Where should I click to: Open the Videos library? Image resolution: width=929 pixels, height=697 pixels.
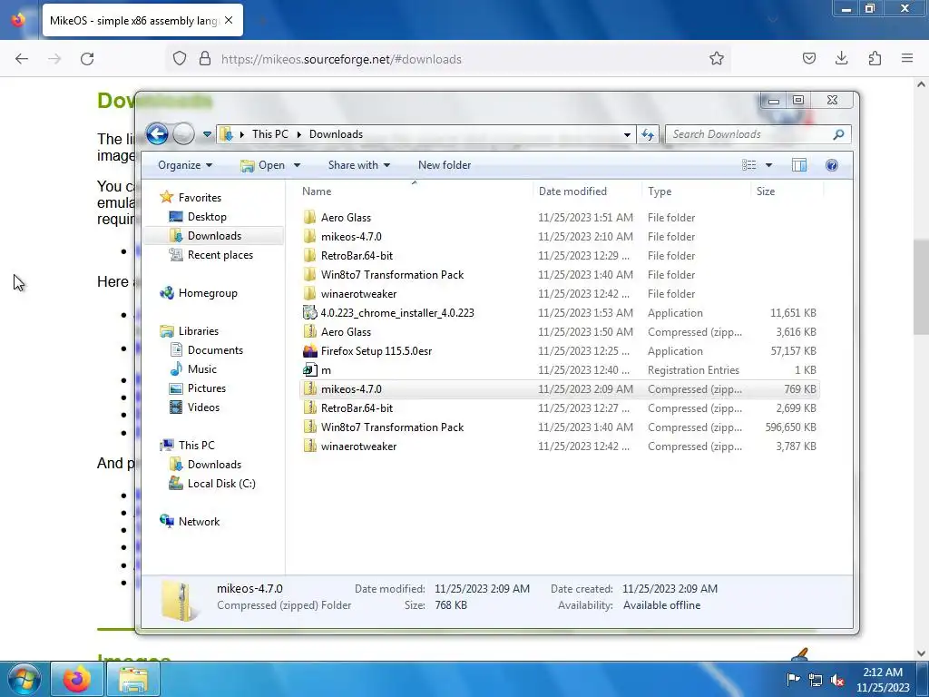203,407
